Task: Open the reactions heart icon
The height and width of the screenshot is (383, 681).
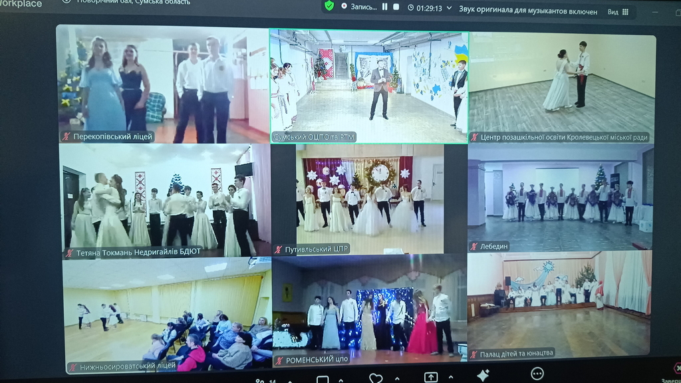Action: coord(376,378)
